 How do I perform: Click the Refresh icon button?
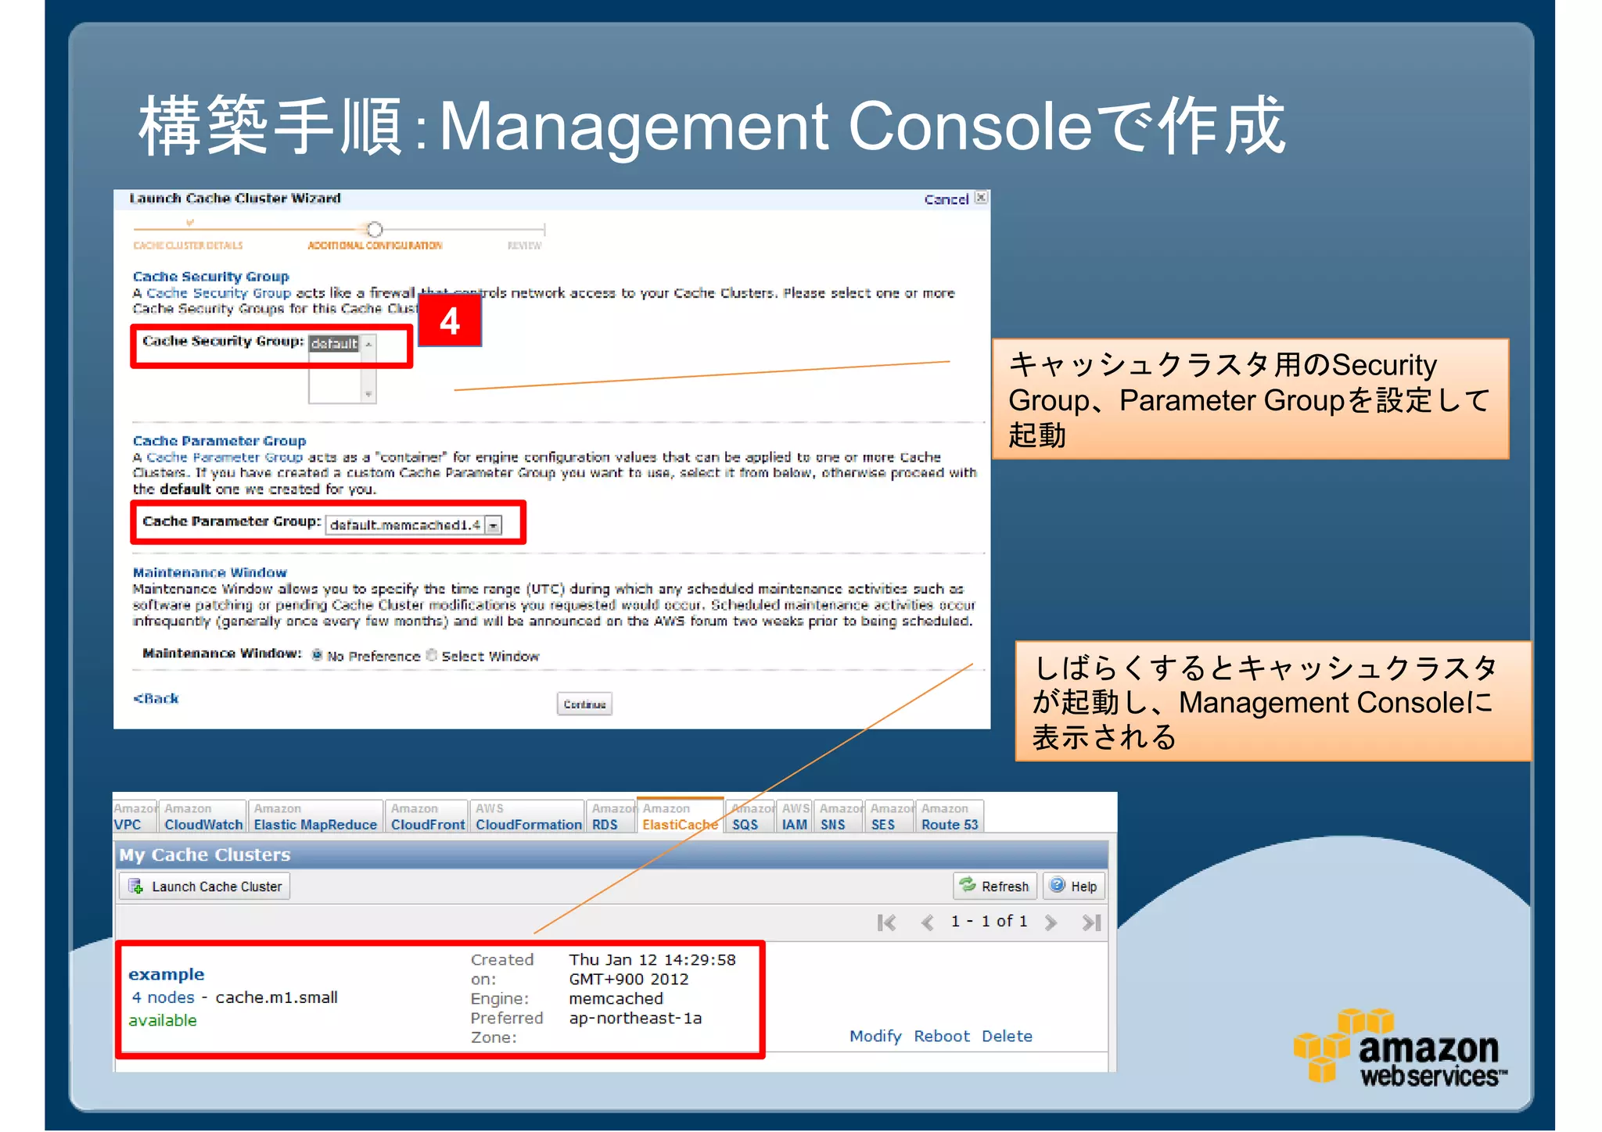[968, 885]
